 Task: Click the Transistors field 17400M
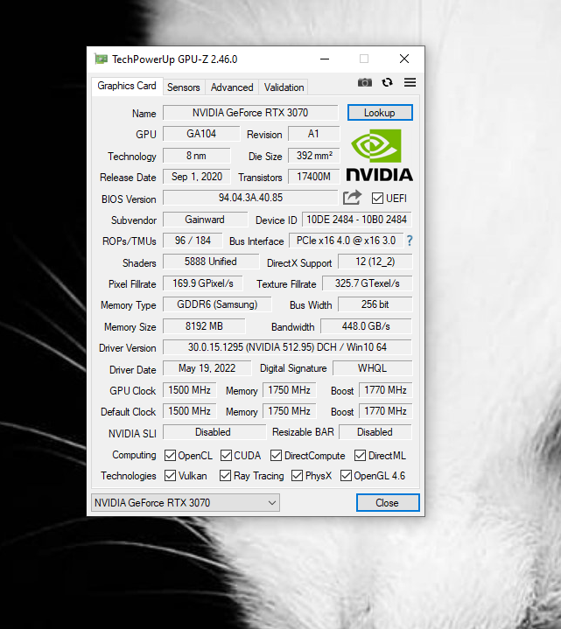(314, 177)
